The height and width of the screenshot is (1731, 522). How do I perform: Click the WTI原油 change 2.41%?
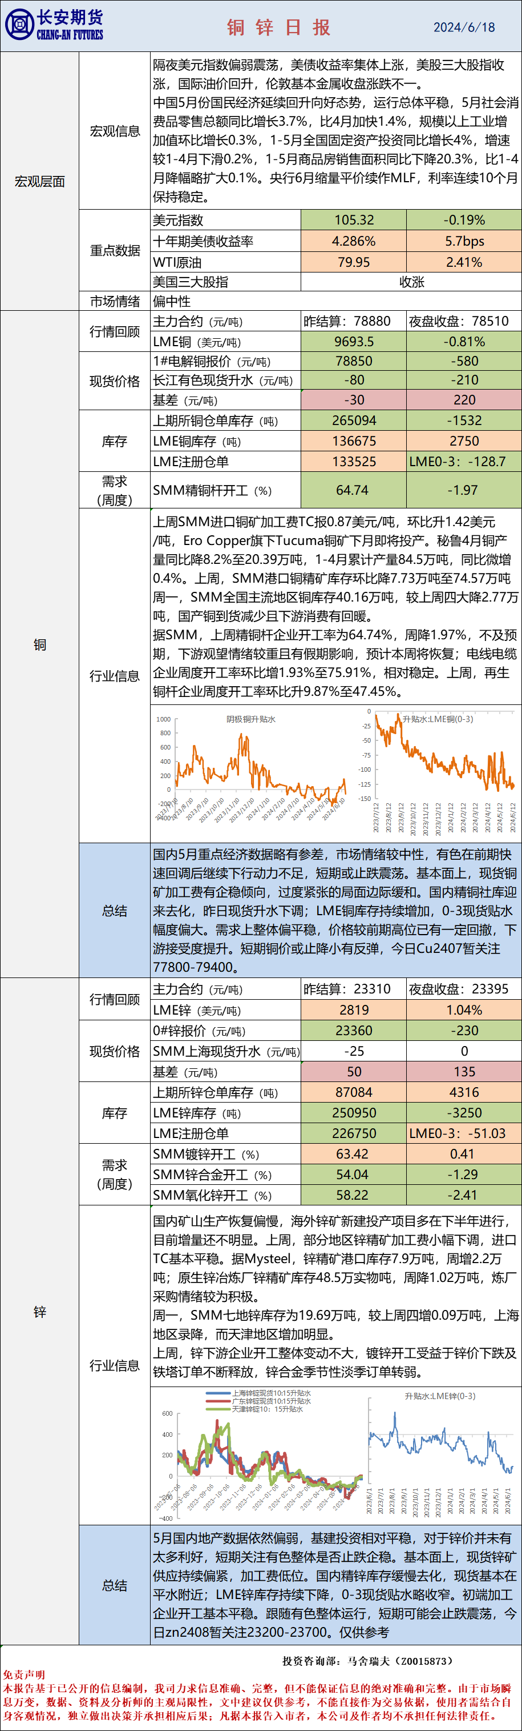click(x=464, y=262)
